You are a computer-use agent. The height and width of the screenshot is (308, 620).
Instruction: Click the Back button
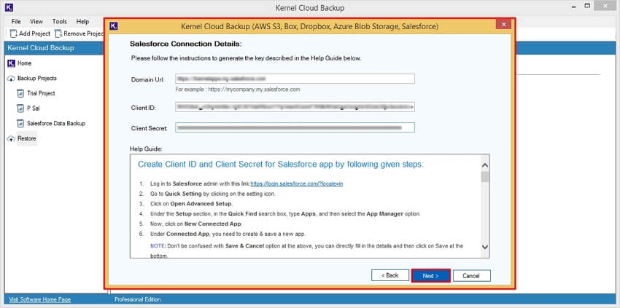click(390, 276)
